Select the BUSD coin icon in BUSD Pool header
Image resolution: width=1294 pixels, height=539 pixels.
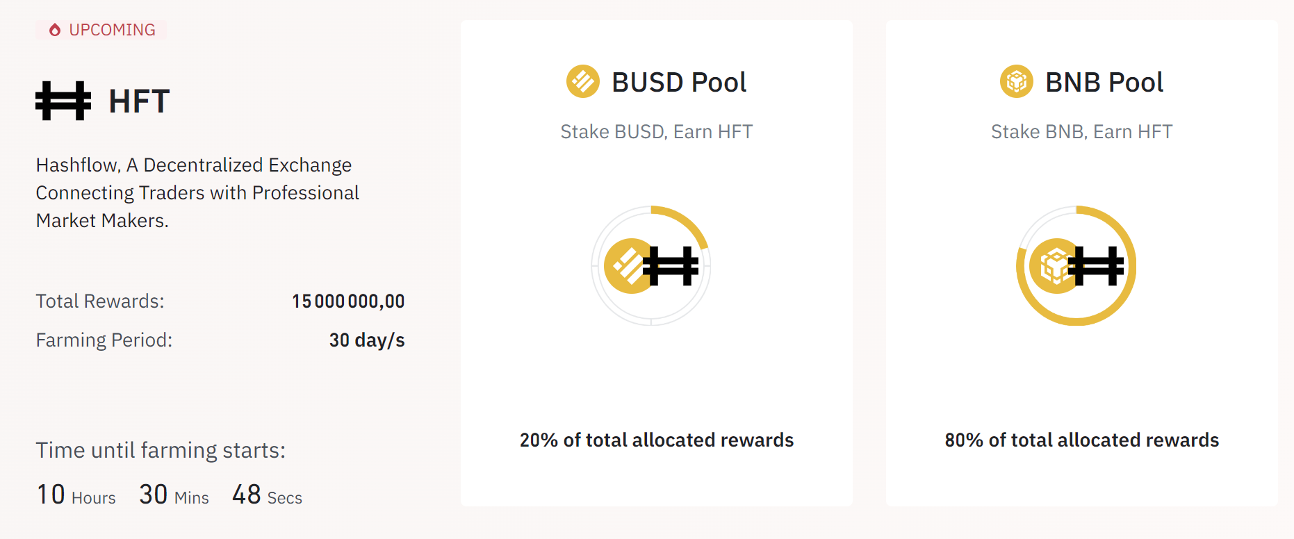pyautogui.click(x=582, y=81)
